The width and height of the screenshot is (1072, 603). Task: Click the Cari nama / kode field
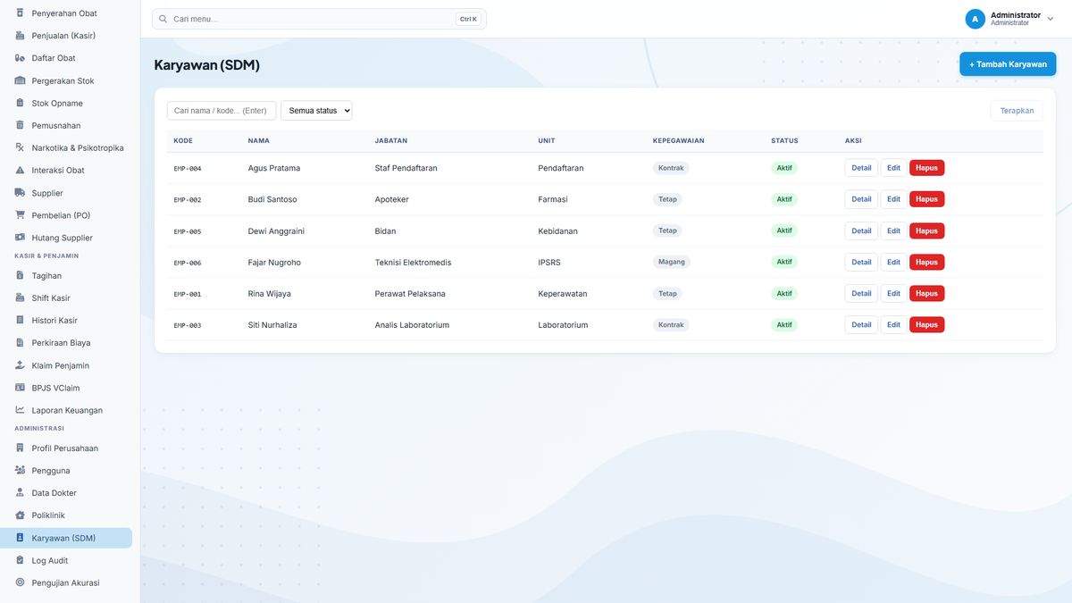tap(222, 111)
